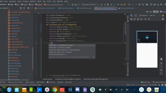Zoom in with the plus button in the preview
The image size is (166, 93).
click(161, 63)
